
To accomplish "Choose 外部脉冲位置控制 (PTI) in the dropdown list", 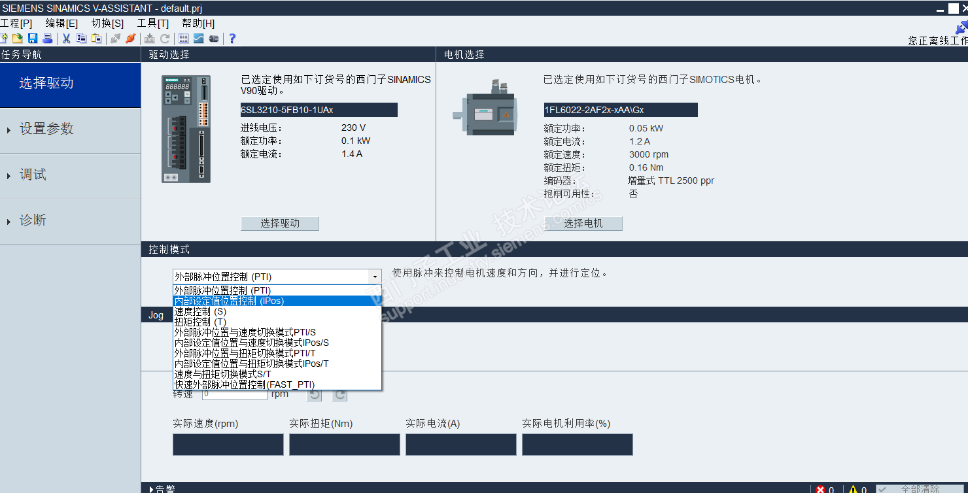I will (277, 290).
